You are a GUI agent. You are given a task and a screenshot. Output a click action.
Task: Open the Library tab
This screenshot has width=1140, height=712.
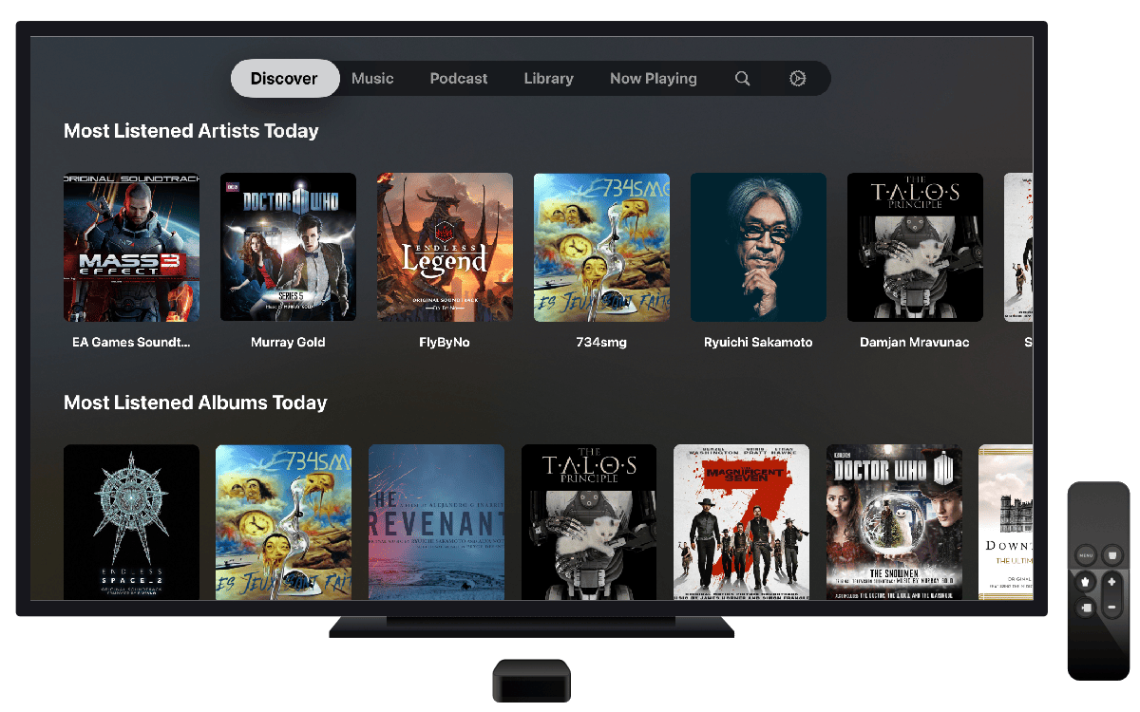549,79
